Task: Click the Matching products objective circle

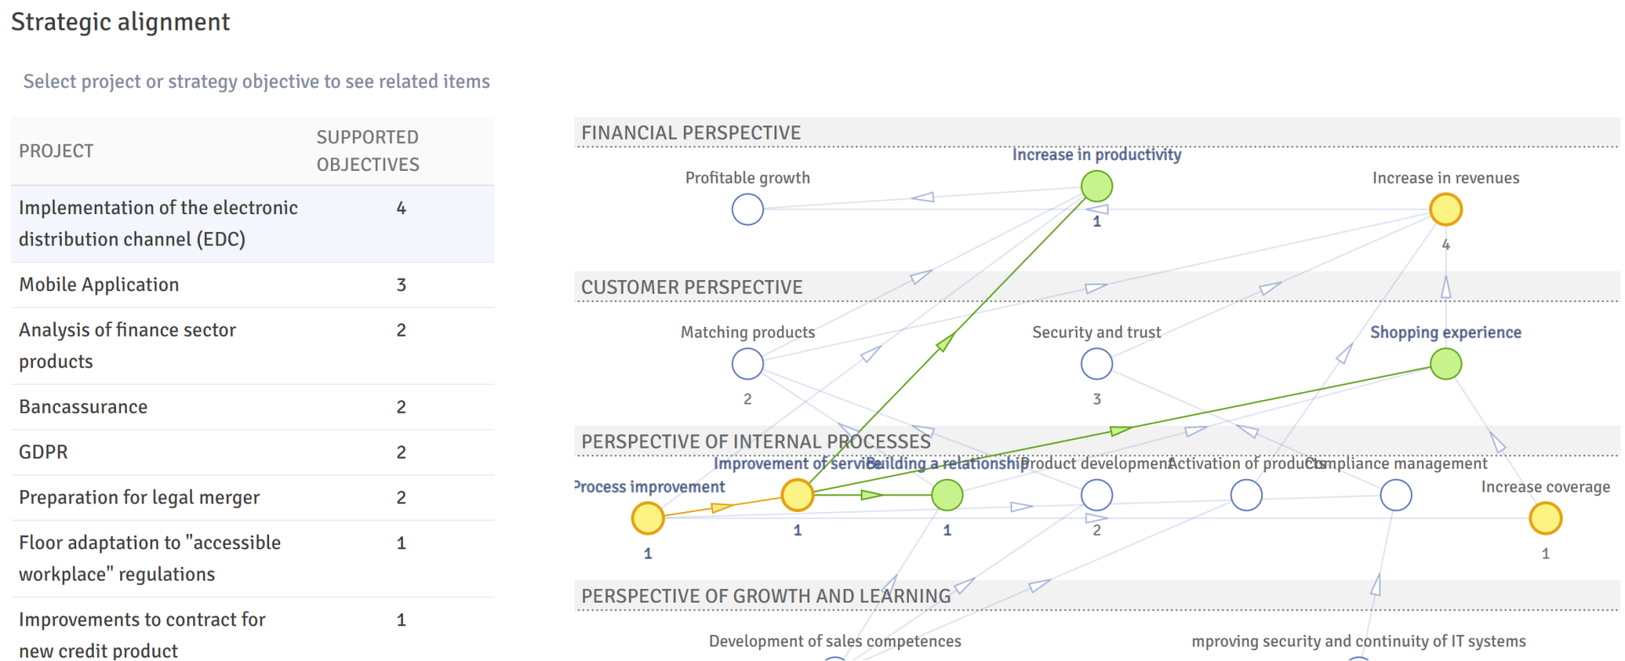Action: click(747, 364)
